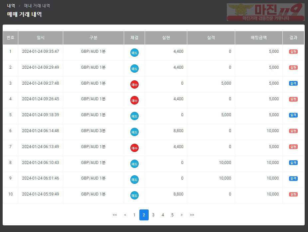This screenshot has height=232, width=308.
Task: Go to next page with > button
Action: pos(182,215)
